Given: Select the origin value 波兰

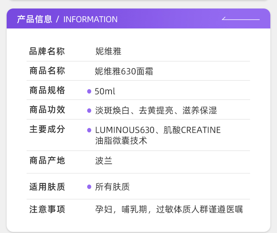Looking at the screenshot, I should tap(104, 161).
